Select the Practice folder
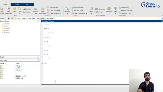The image size is (163, 92). click(x=7, y=30)
